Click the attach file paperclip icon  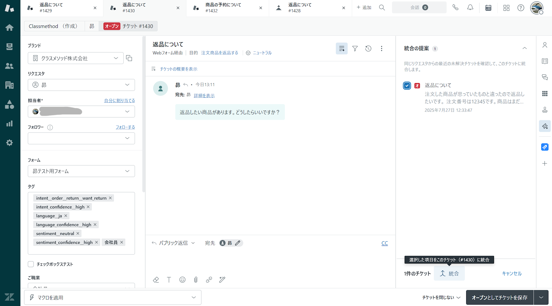pos(196,280)
